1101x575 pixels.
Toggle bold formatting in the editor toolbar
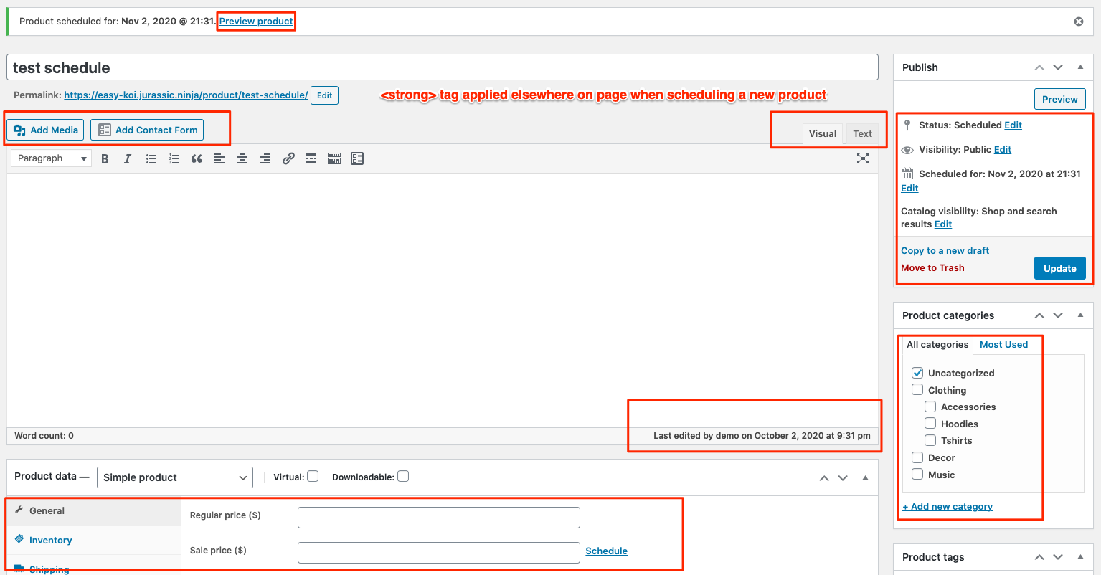click(x=105, y=158)
